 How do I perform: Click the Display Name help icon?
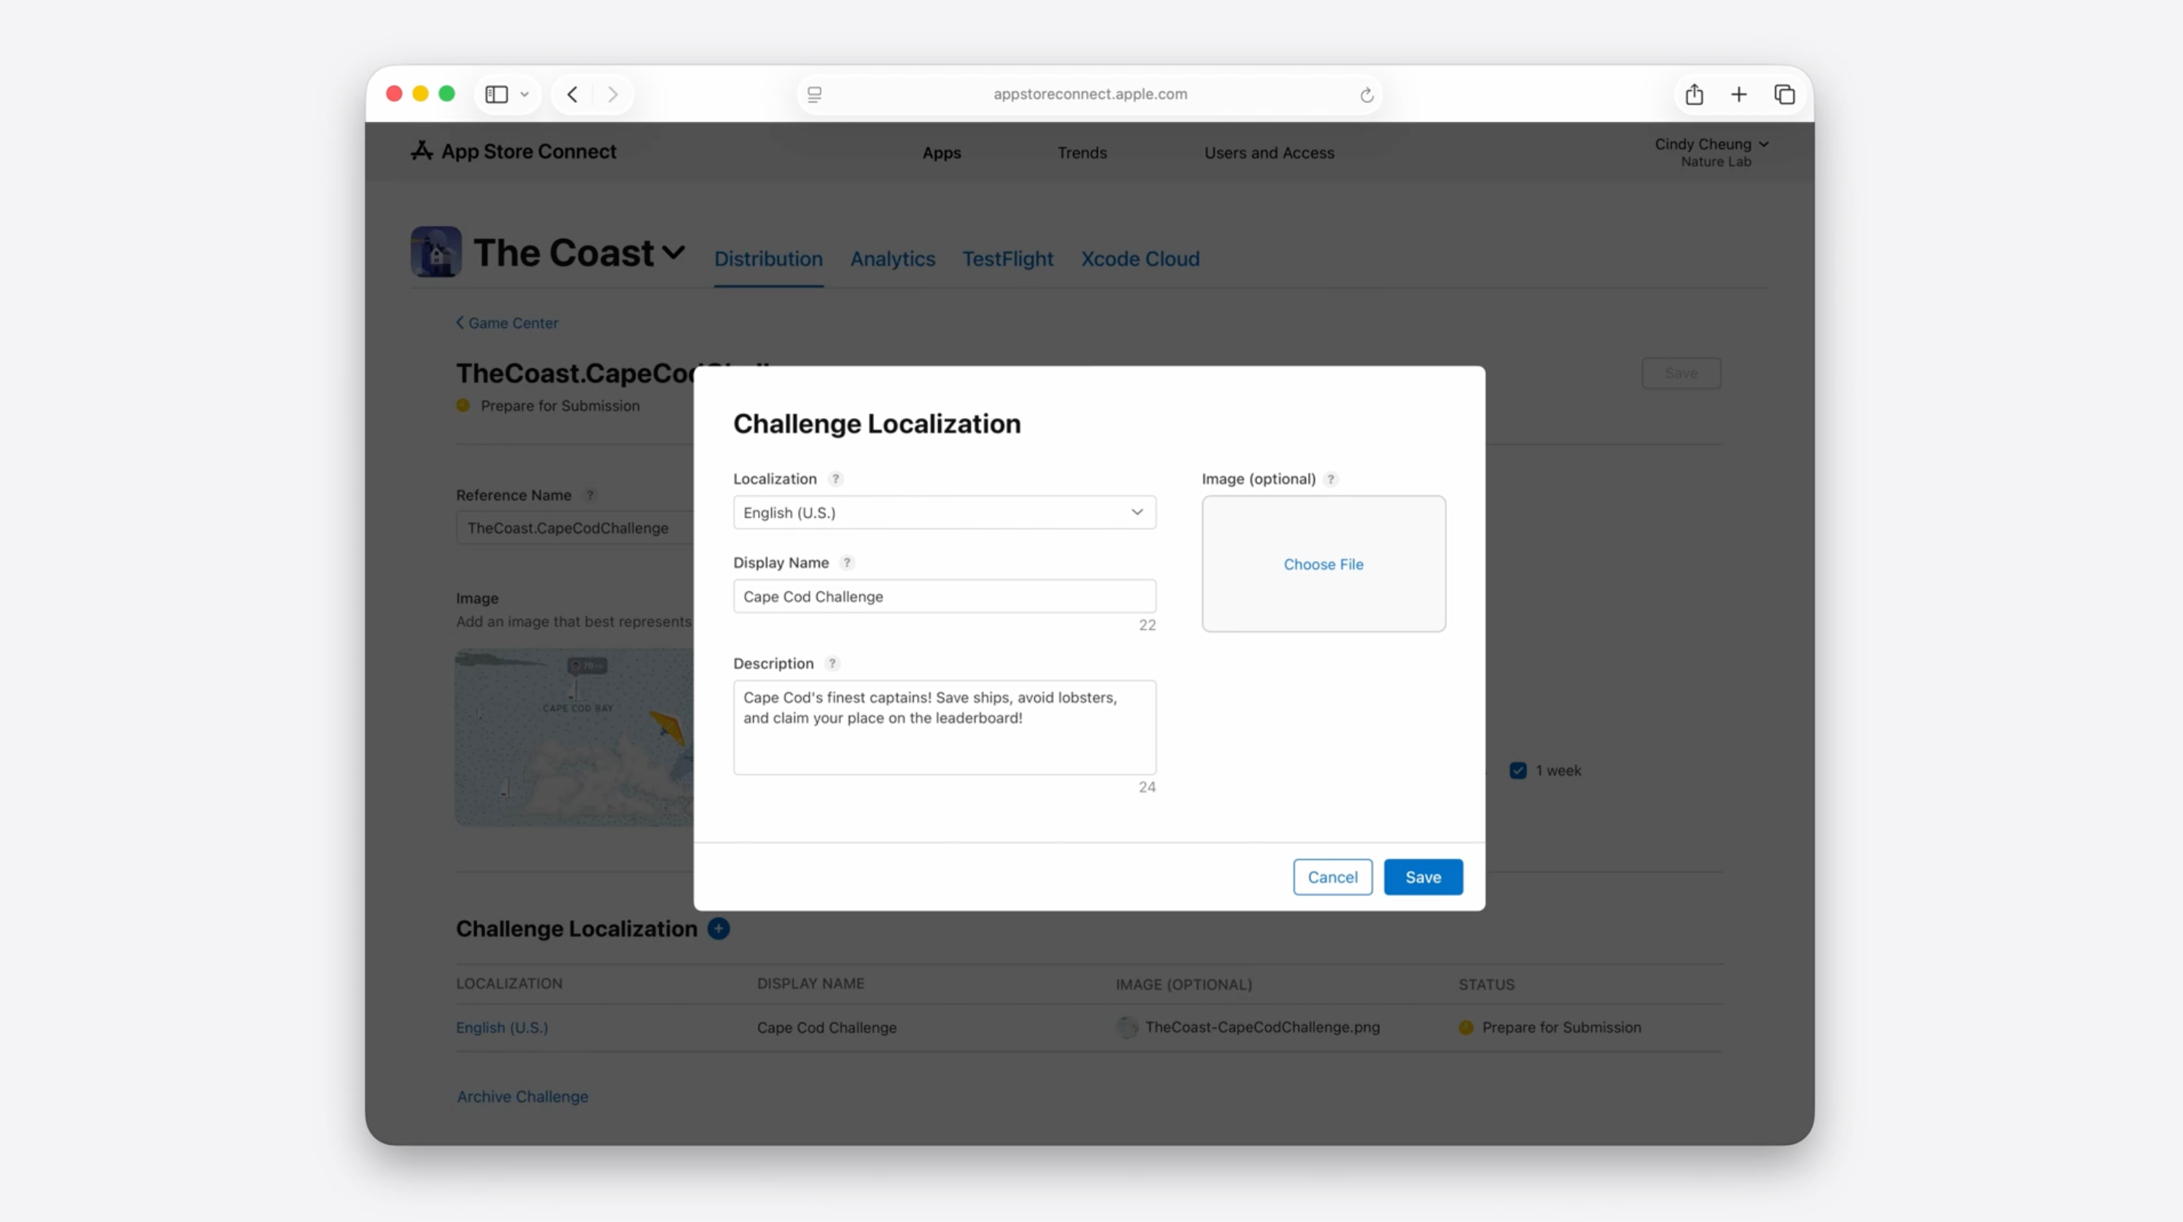tap(847, 563)
